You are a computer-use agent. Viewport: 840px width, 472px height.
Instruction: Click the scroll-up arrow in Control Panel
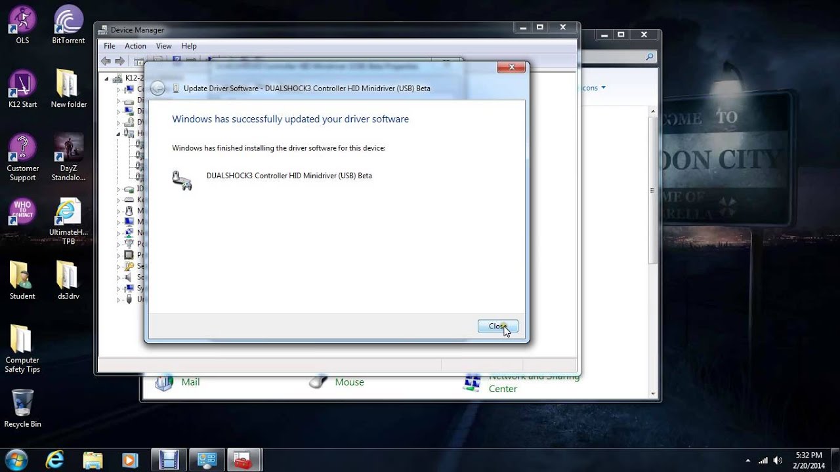pyautogui.click(x=652, y=112)
